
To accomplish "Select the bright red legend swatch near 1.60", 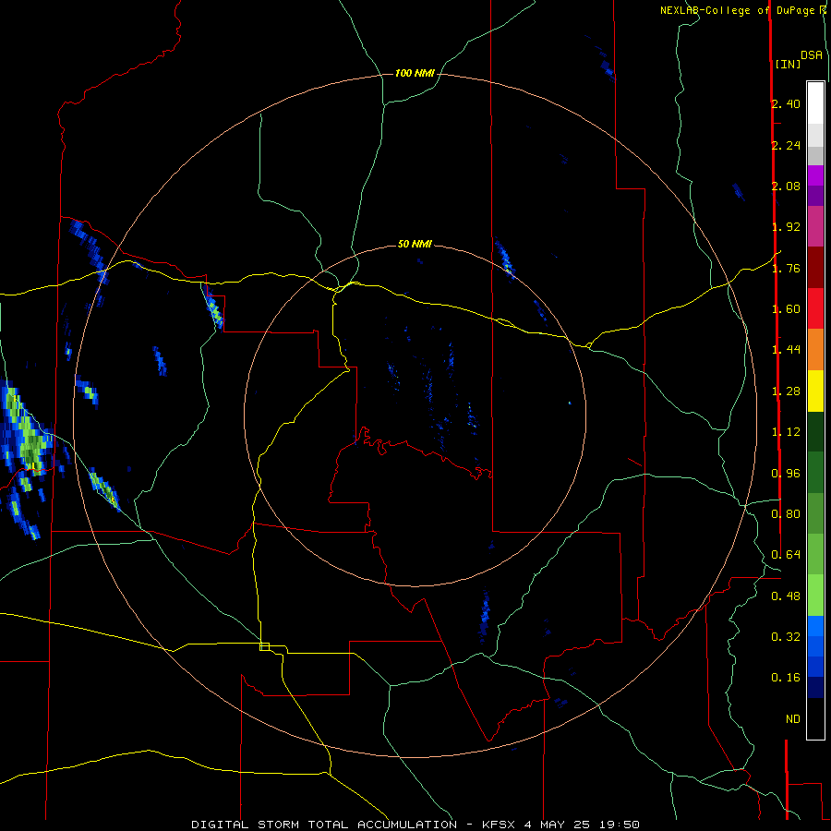I will click(815, 308).
